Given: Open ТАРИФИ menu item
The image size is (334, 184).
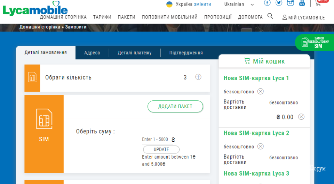Looking at the screenshot, I should point(102,17).
